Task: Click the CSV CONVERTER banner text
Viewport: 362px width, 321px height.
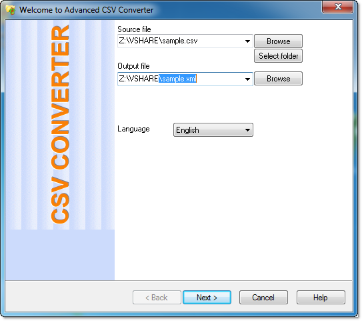Action: coord(60,124)
